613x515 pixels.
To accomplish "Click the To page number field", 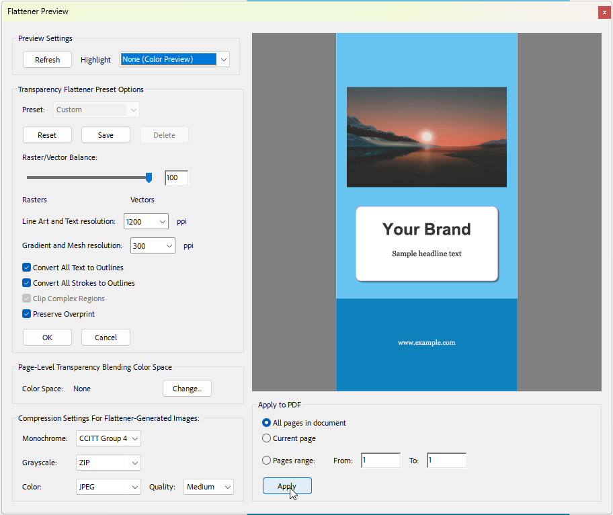I will pos(446,461).
